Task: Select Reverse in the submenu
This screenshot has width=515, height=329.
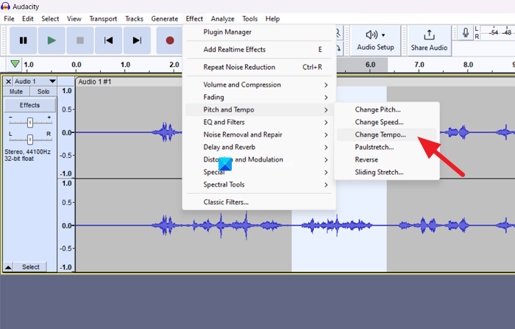Action: [x=386, y=159]
